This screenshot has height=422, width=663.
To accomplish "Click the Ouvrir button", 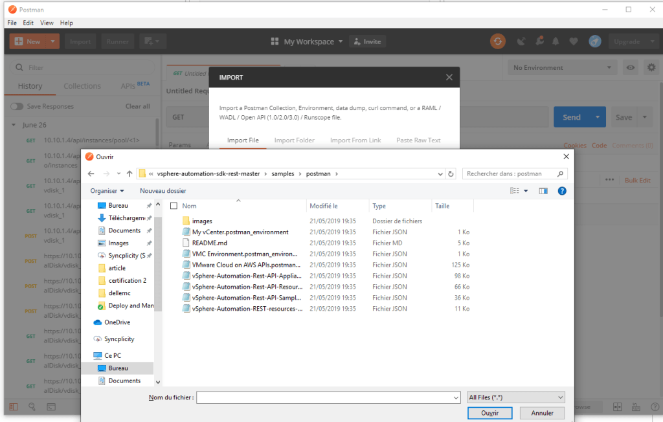I will pyautogui.click(x=489, y=412).
